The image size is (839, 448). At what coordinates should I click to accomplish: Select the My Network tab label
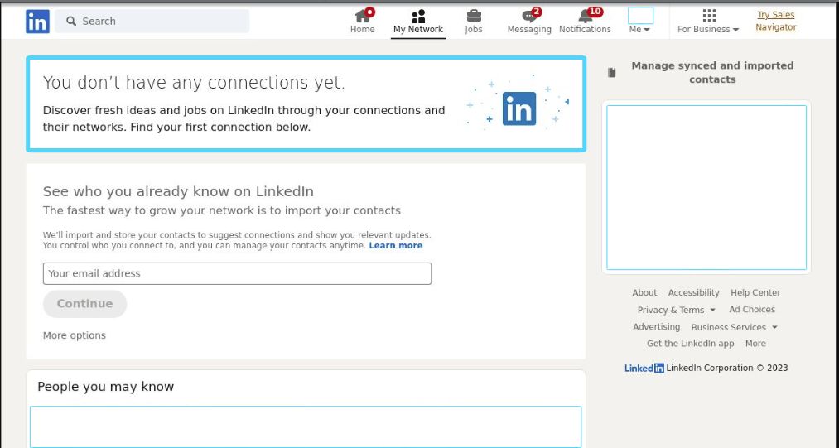(418, 30)
